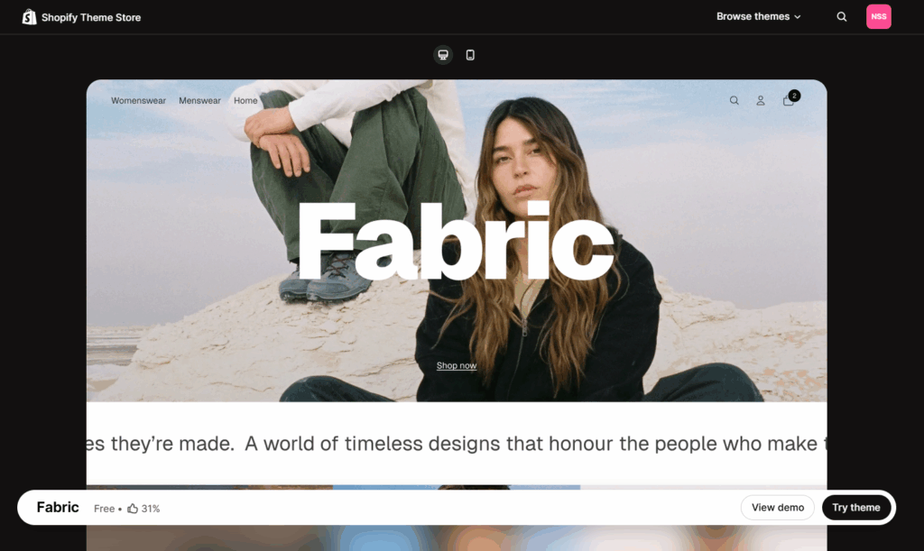This screenshot has width=924, height=551.
Task: Switch to desktop preview mode
Action: coord(443,55)
